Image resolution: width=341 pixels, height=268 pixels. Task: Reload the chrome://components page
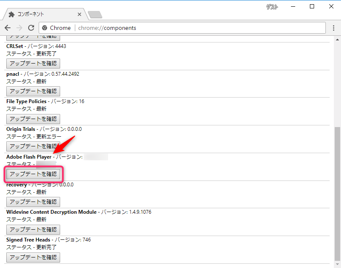(x=31, y=28)
